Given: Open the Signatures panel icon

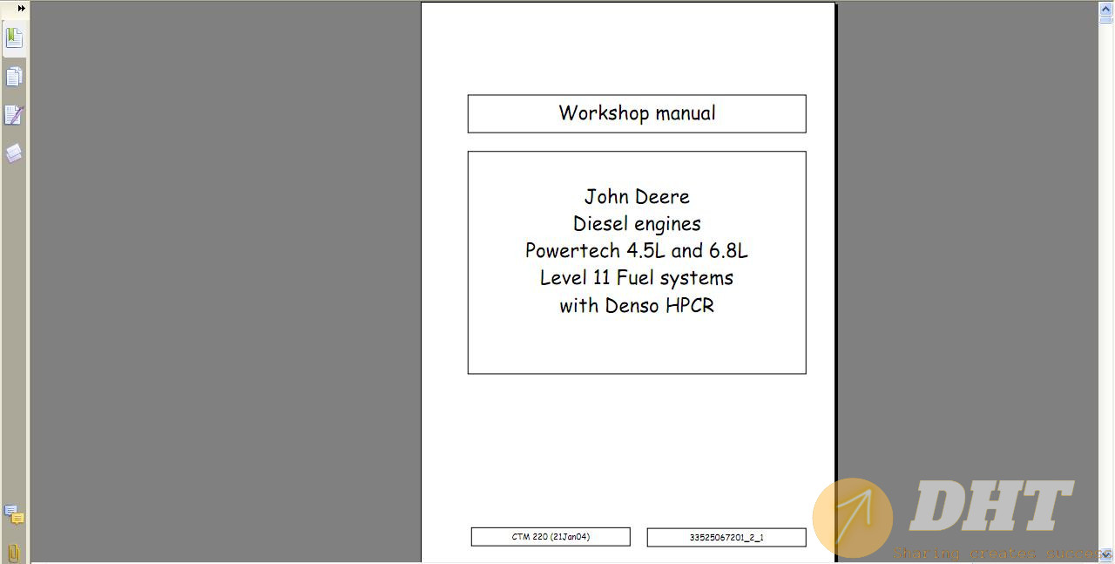Looking at the screenshot, I should (14, 115).
